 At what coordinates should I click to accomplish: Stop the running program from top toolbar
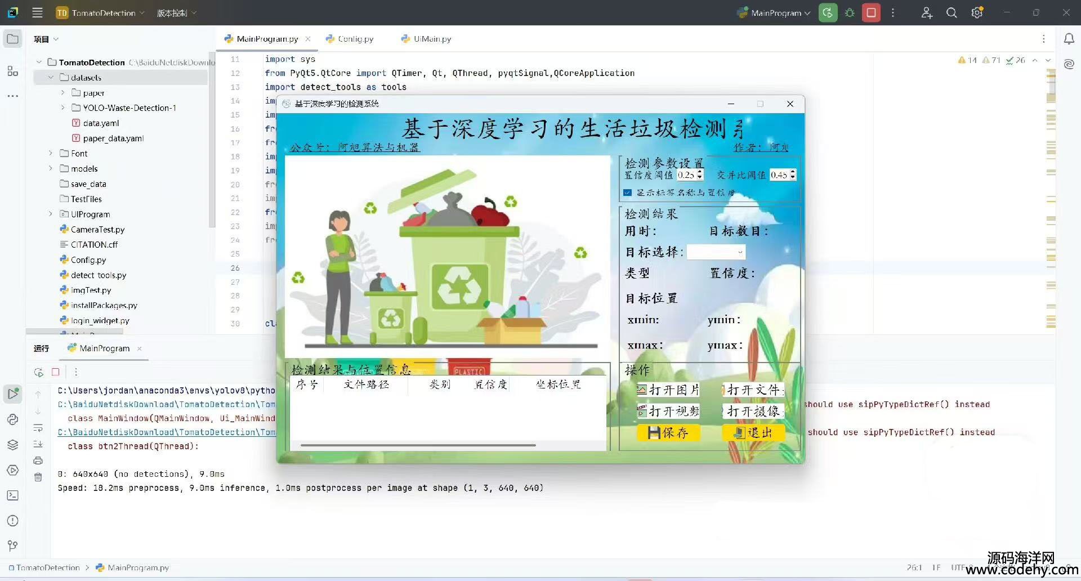(871, 12)
